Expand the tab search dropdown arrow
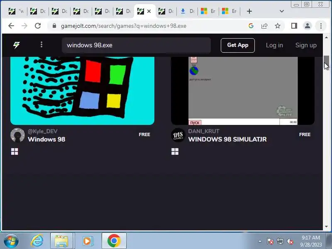 tap(282, 11)
